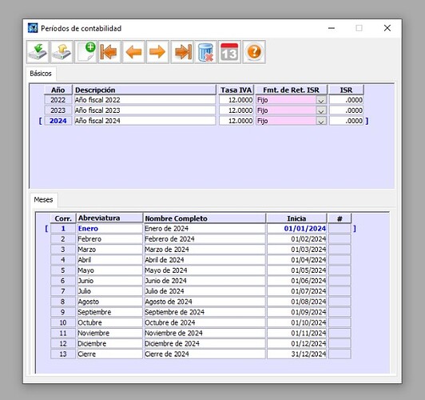Select the Febrero abbreviation field

(109, 239)
